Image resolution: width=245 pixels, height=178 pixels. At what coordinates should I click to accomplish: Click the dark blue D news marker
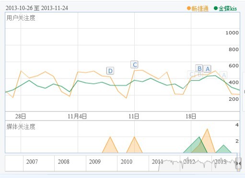(x=110, y=71)
